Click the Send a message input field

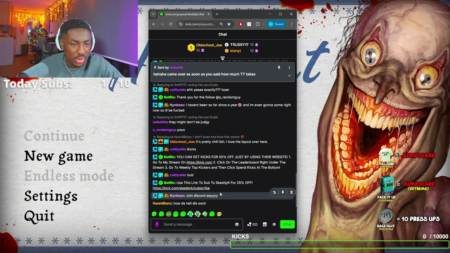(x=197, y=224)
